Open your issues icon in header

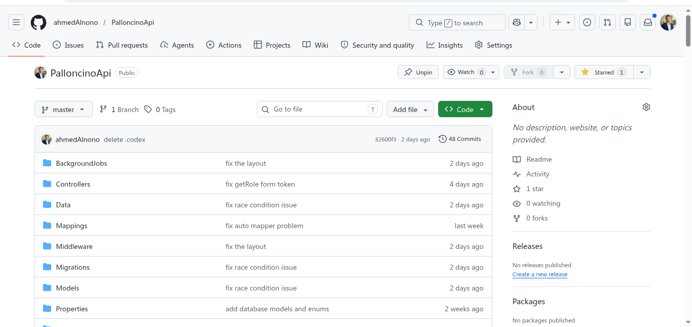click(587, 22)
